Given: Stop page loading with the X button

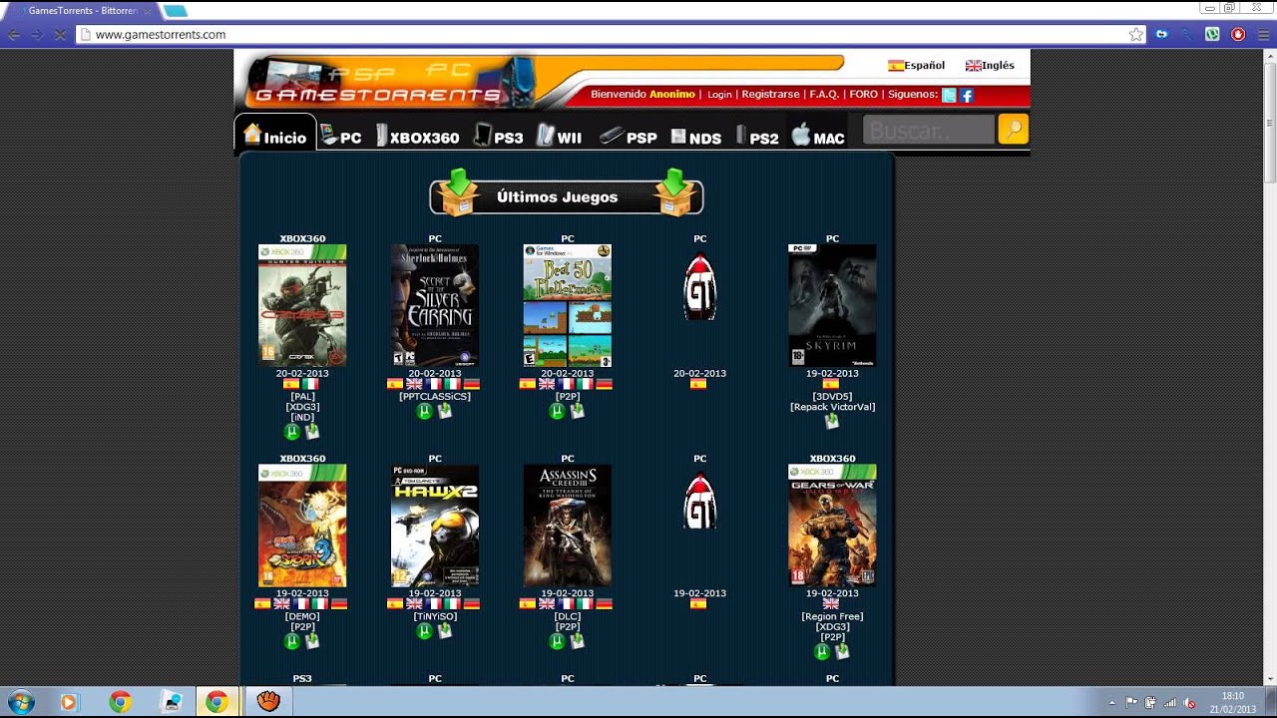Looking at the screenshot, I should pos(60,34).
